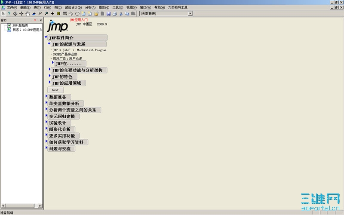Expand the 更多实用功能 triangle

46,135
